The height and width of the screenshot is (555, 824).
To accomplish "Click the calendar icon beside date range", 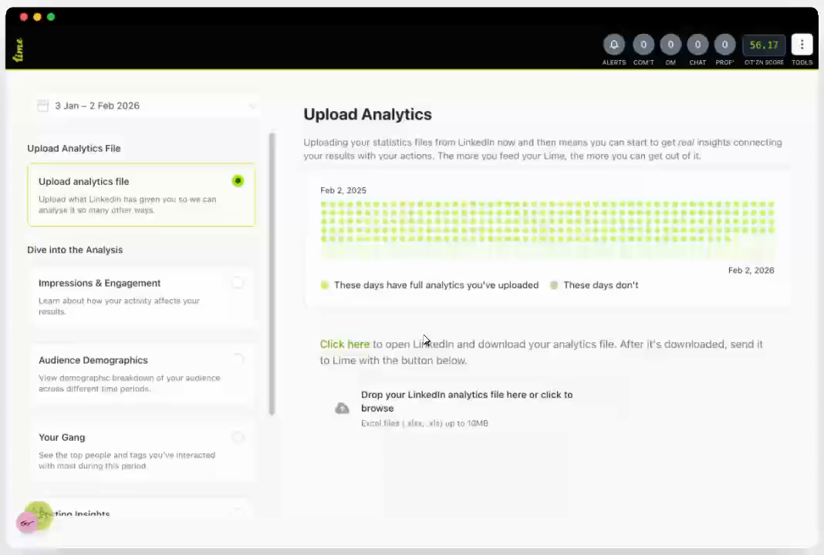I will click(42, 106).
